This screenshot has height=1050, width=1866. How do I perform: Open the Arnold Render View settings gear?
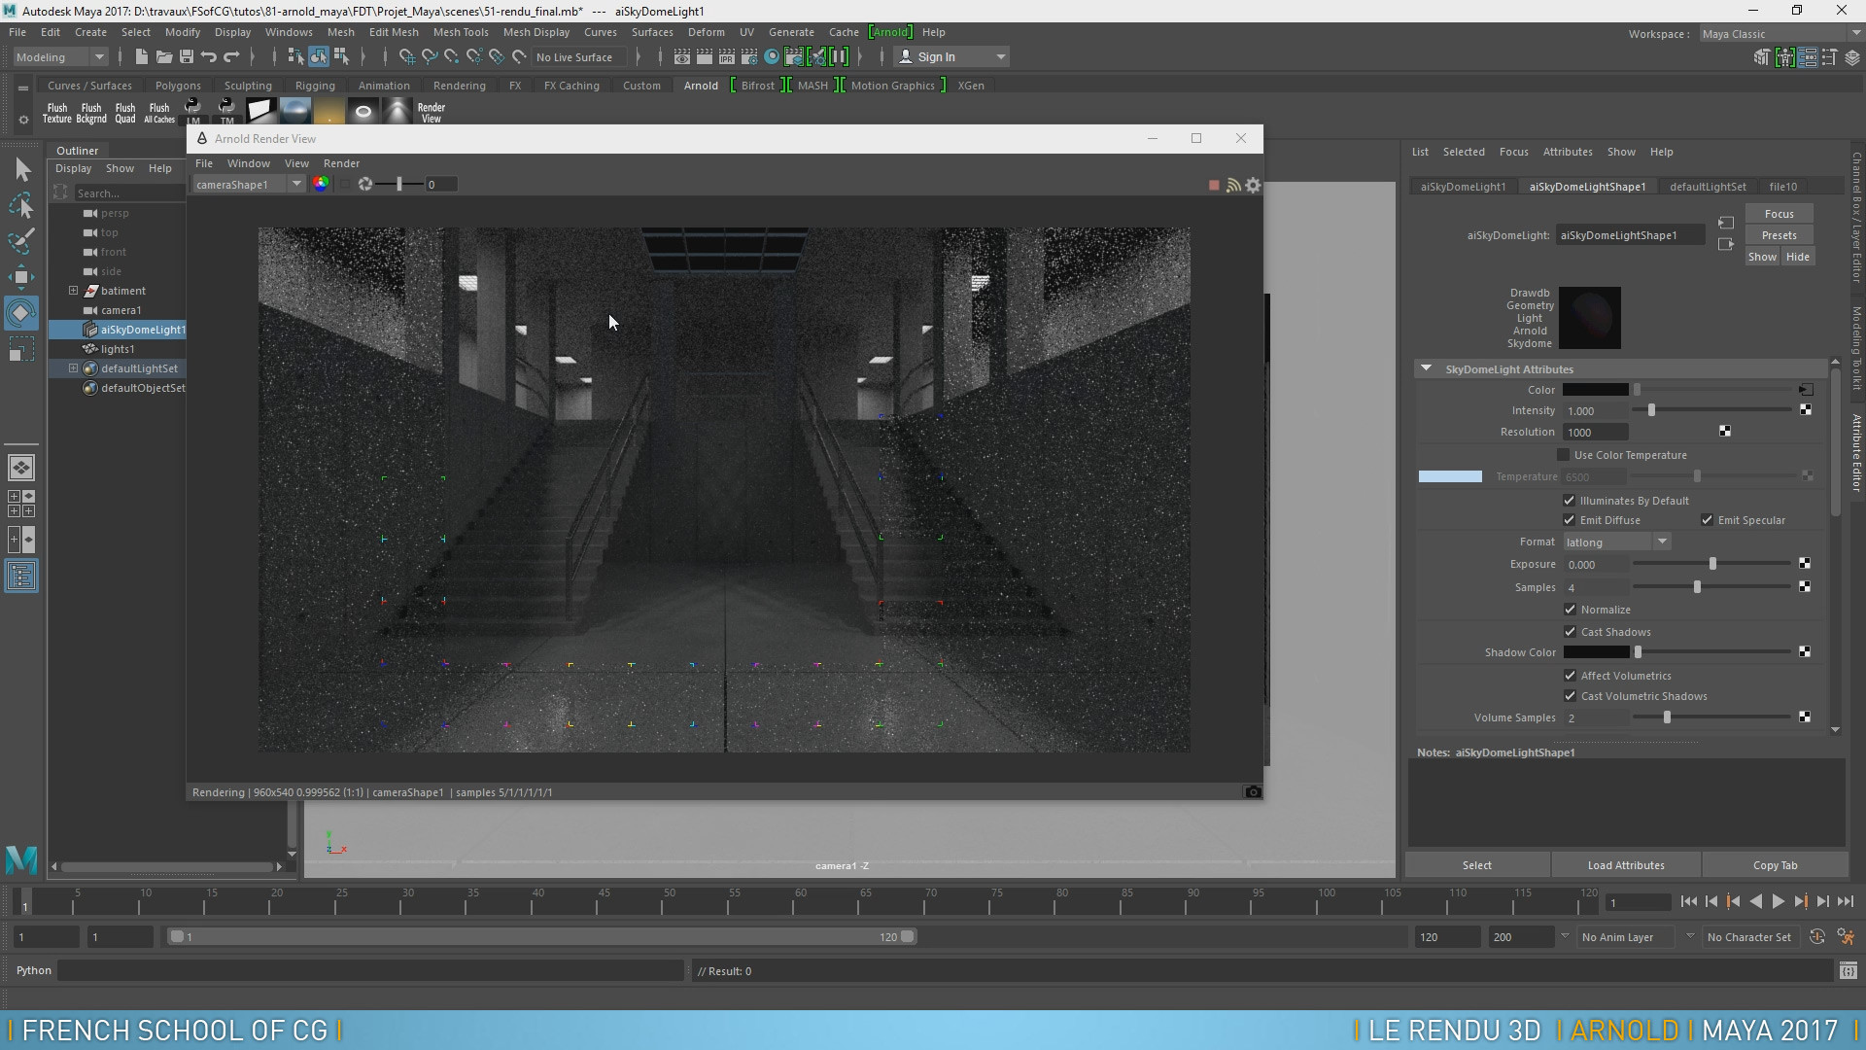1253,185
